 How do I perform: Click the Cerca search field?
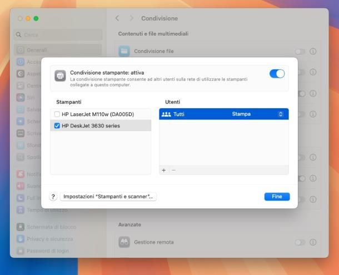58,34
